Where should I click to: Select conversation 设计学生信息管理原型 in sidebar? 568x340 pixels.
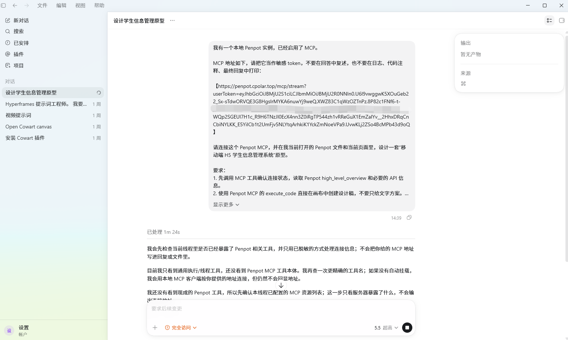click(53, 93)
